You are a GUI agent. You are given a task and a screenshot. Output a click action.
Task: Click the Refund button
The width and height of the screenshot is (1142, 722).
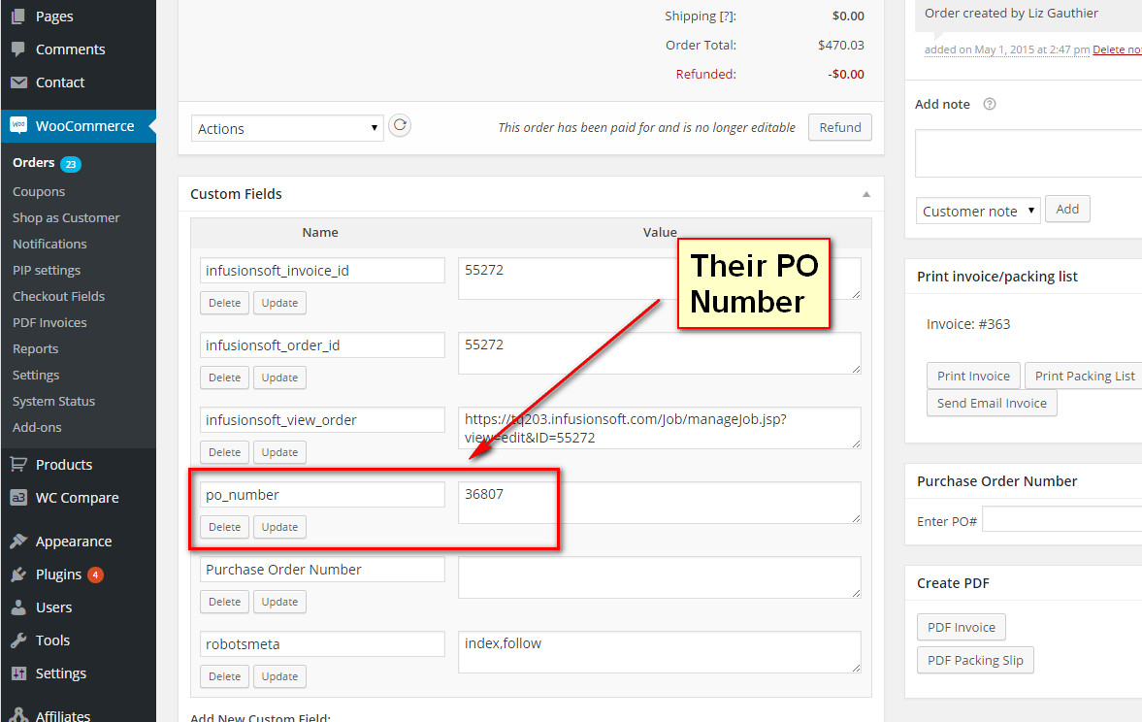tap(838, 126)
